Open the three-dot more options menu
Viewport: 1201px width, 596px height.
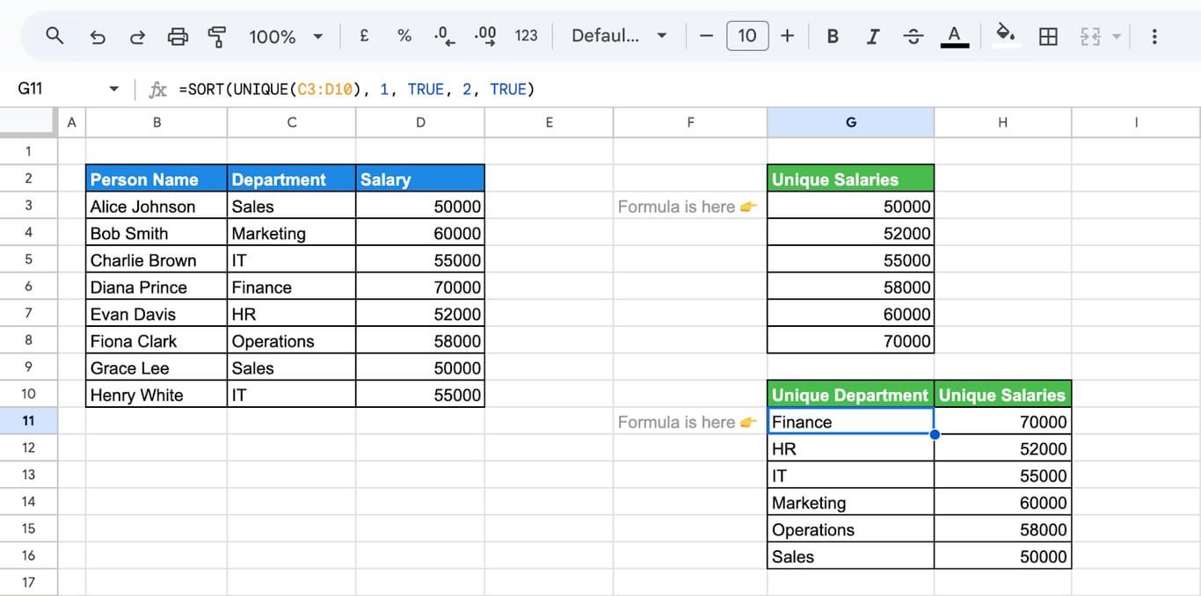coord(1154,36)
